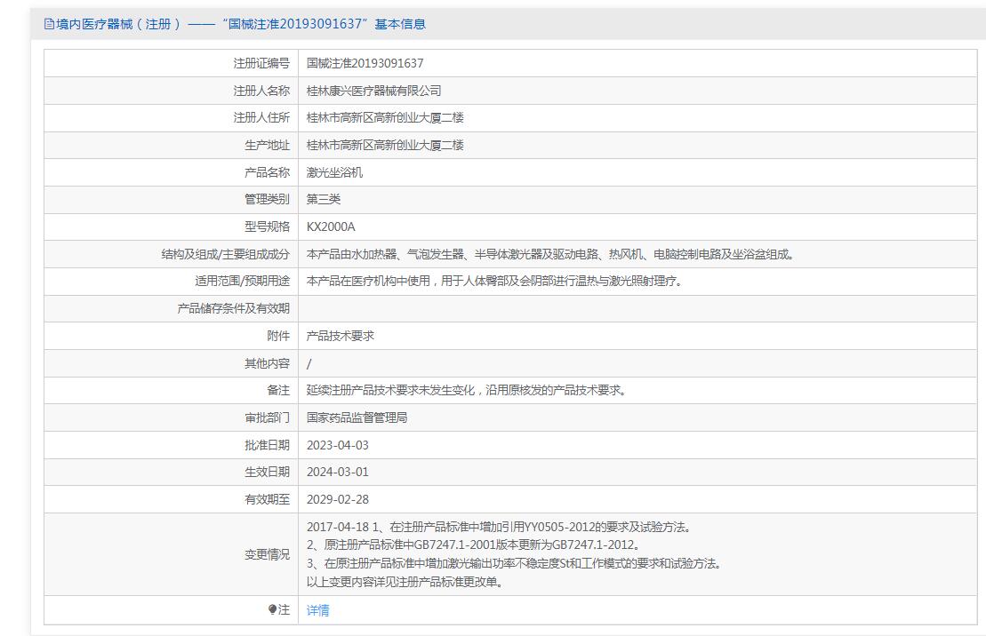Select registration number 国械注准20193091637 in table
Screen dimensions: 986x636
click(x=365, y=63)
